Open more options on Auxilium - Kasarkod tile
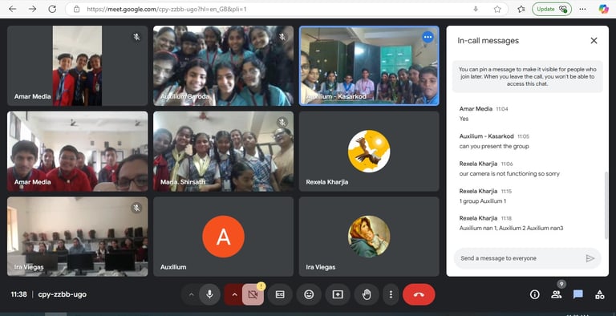This screenshot has height=316, width=616. pyautogui.click(x=428, y=37)
